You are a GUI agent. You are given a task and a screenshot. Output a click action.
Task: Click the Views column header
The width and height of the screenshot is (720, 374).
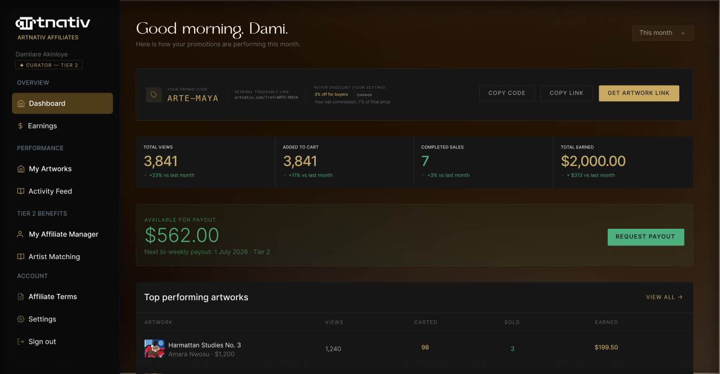click(334, 323)
